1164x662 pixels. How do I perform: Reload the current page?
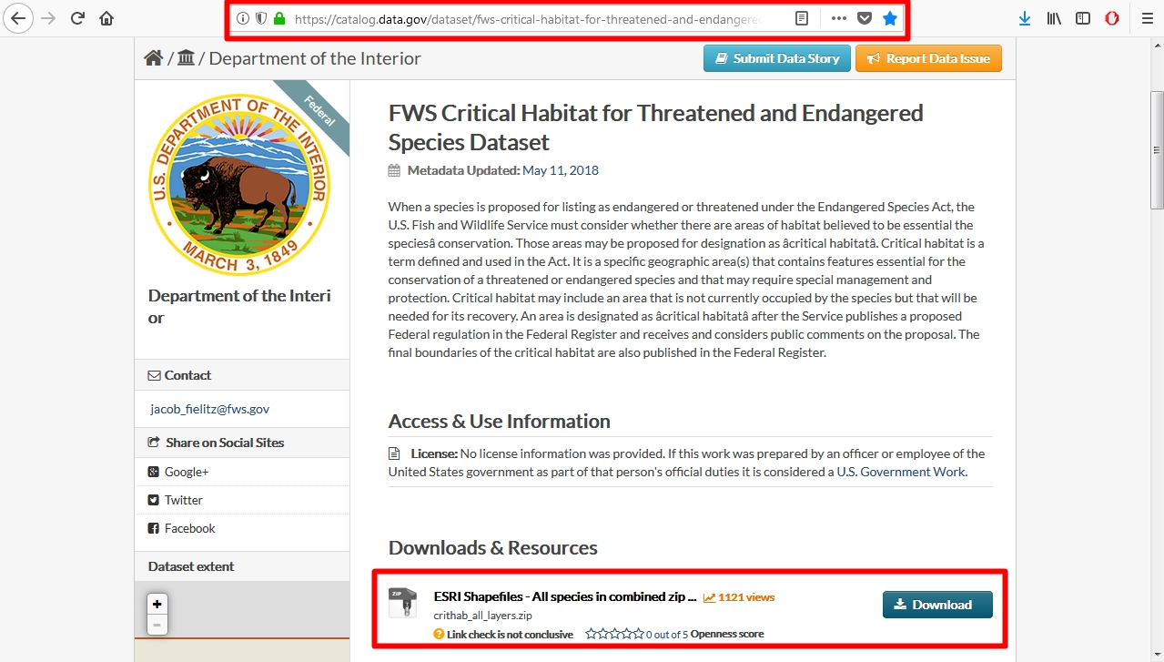coord(78,18)
